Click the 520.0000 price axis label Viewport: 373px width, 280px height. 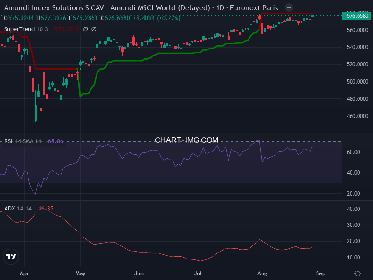(x=358, y=64)
